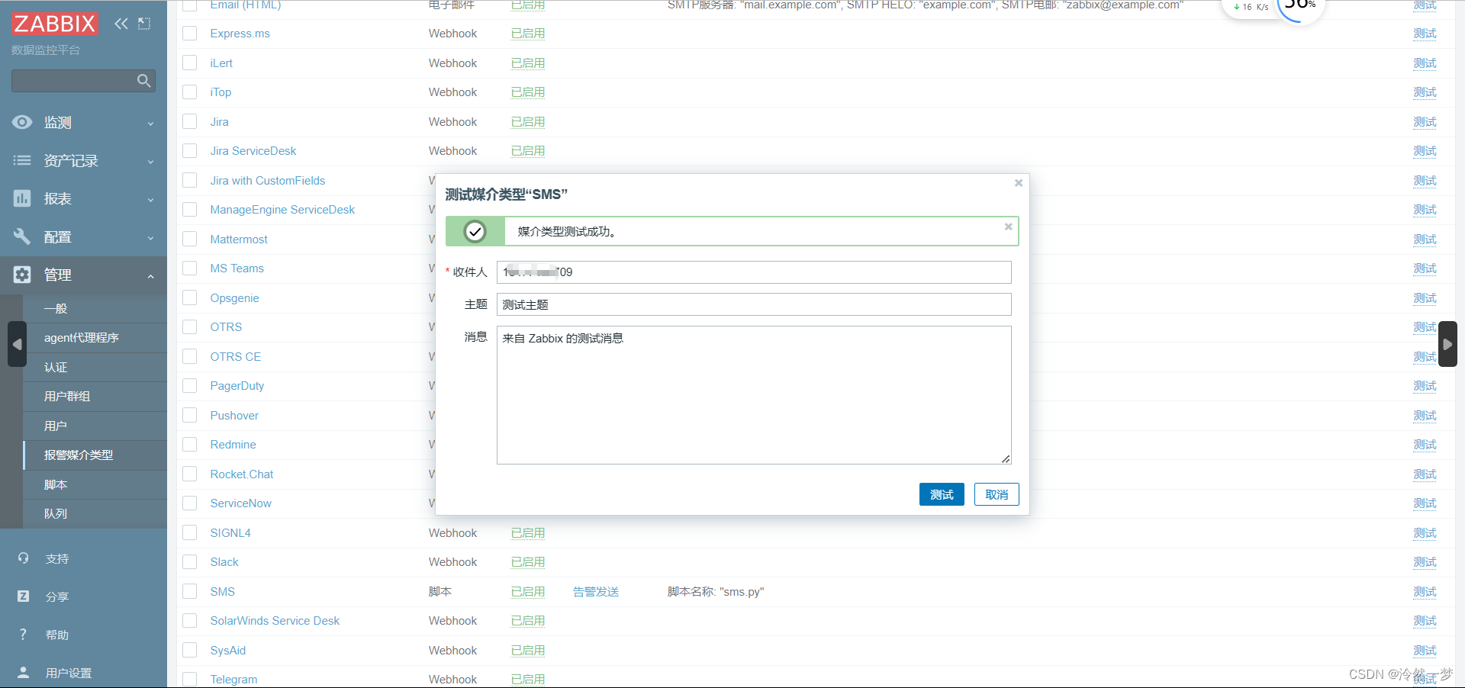Open the 一般 submenu item
This screenshot has height=688, width=1465.
tap(95, 308)
